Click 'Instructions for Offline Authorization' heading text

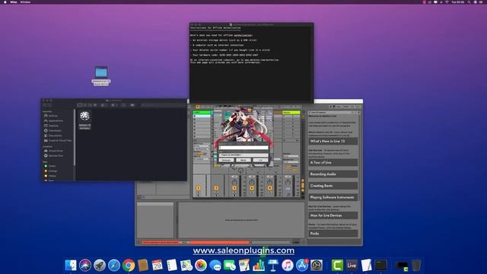coord(215,28)
